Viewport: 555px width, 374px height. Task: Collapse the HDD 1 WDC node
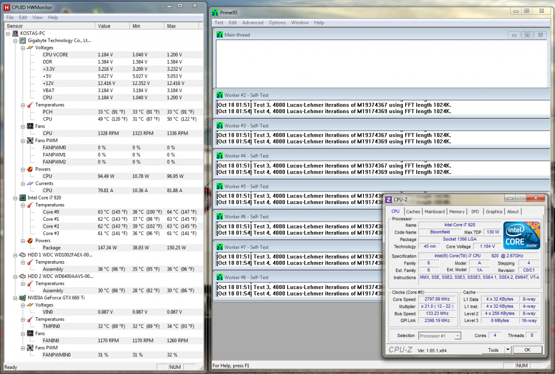[15, 255]
